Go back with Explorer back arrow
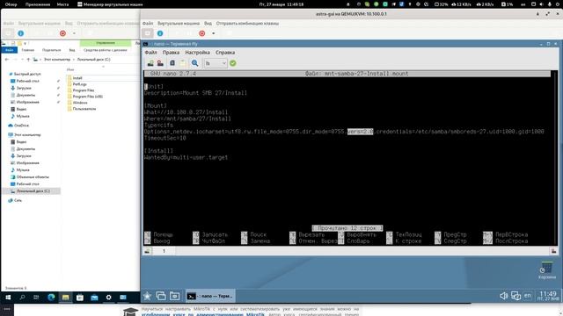 click(x=7, y=60)
